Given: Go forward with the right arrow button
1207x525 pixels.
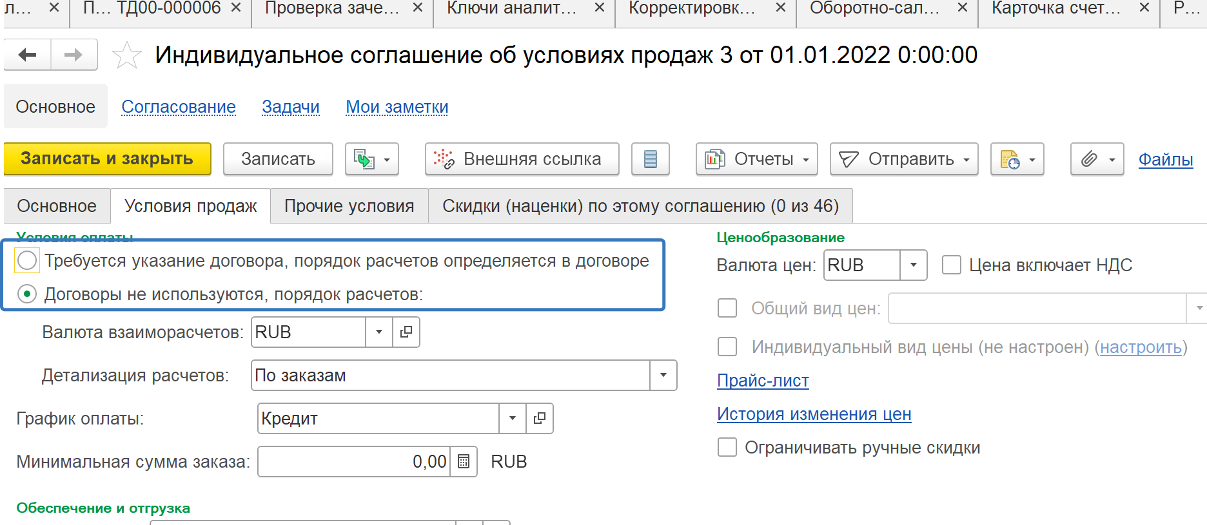Looking at the screenshot, I should (74, 55).
